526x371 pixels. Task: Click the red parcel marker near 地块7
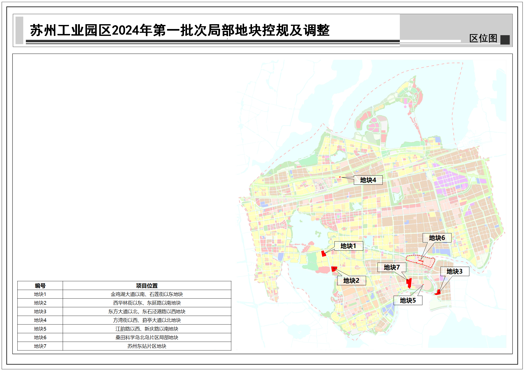[409, 283]
